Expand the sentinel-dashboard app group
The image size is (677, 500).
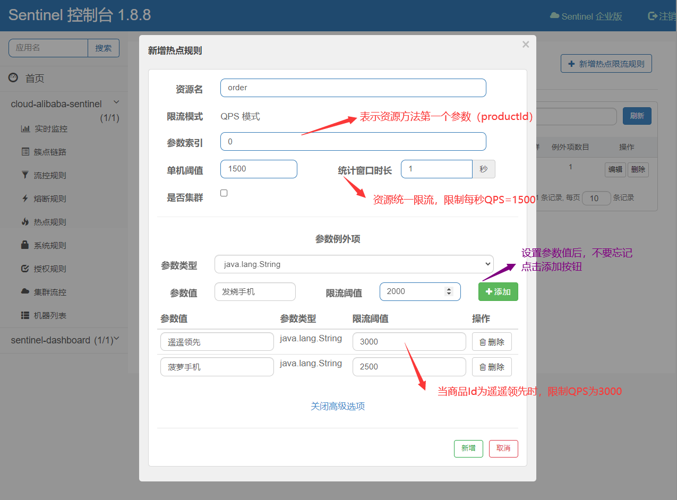coord(116,339)
